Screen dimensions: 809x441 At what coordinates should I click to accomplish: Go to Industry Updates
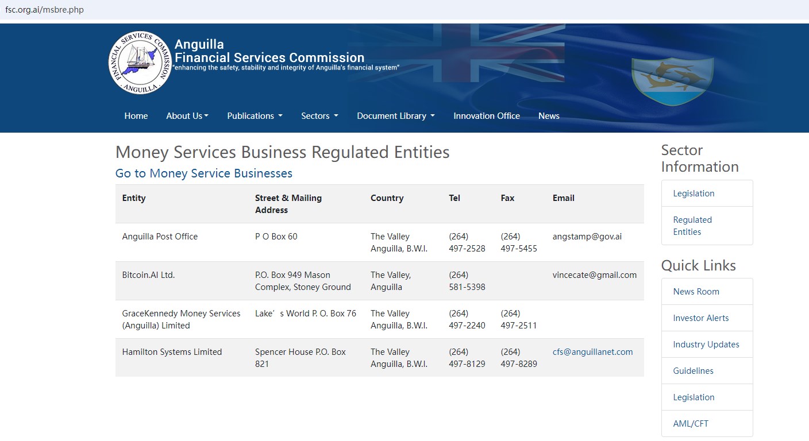click(x=706, y=345)
